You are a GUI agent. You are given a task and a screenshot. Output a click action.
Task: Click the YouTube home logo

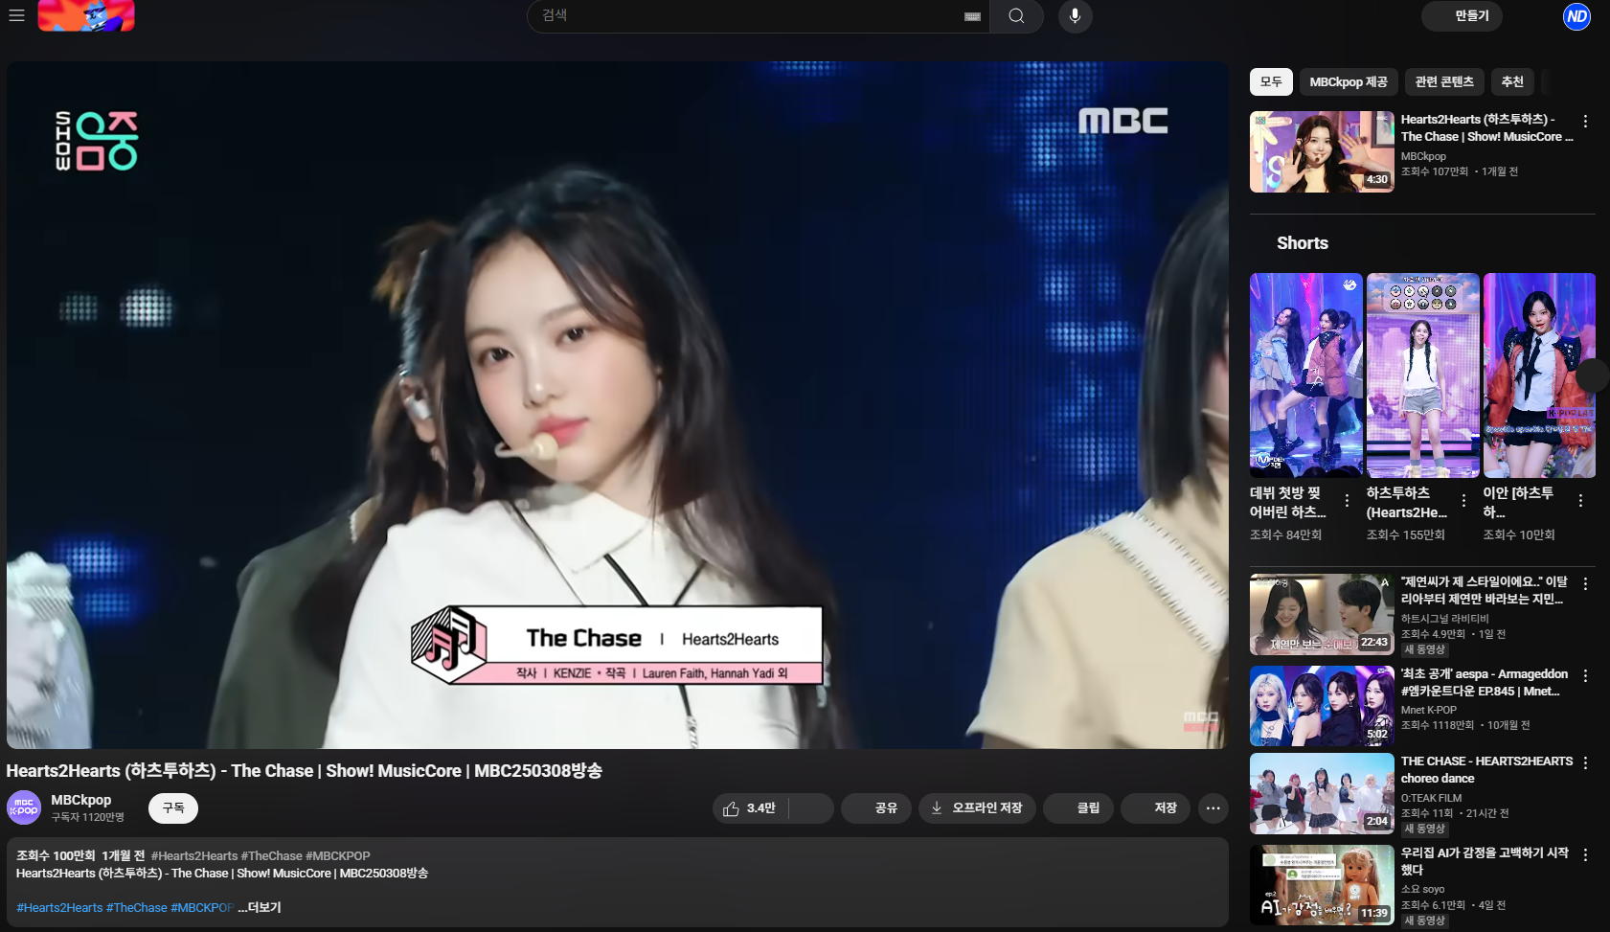pyautogui.click(x=86, y=15)
